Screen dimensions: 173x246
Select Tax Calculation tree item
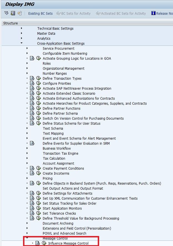pyautogui.click(x=54, y=158)
